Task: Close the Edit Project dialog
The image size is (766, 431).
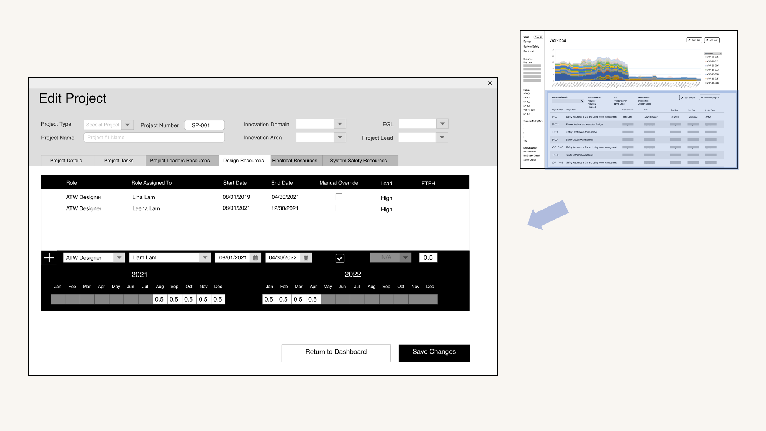Action: pyautogui.click(x=490, y=83)
